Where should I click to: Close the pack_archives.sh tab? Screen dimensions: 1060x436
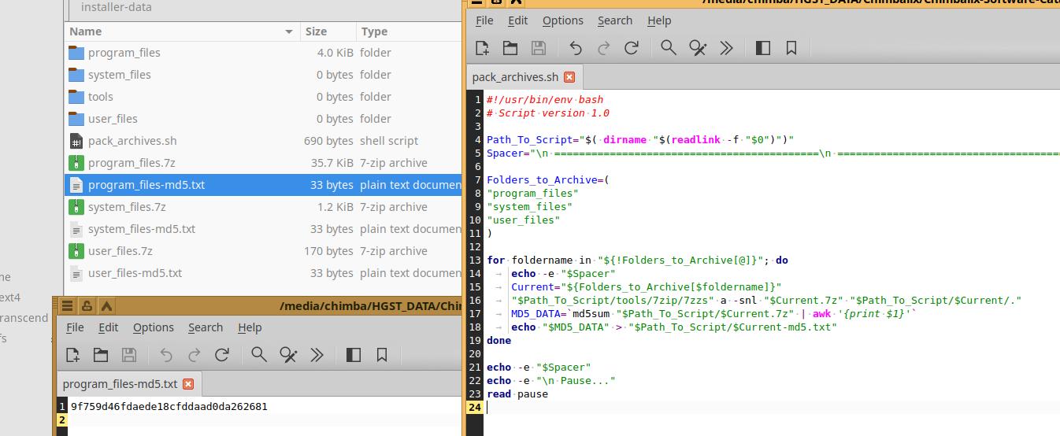tap(569, 77)
